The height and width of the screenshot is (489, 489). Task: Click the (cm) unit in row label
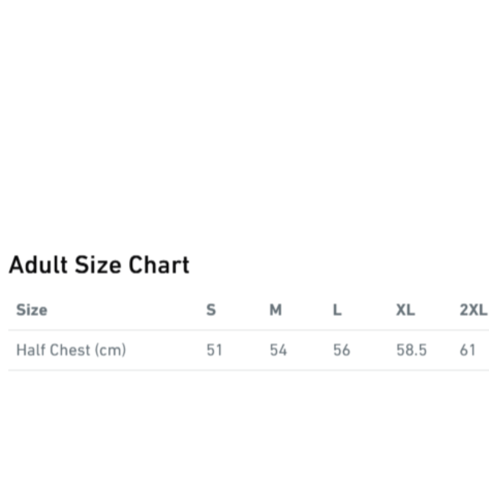click(x=110, y=350)
